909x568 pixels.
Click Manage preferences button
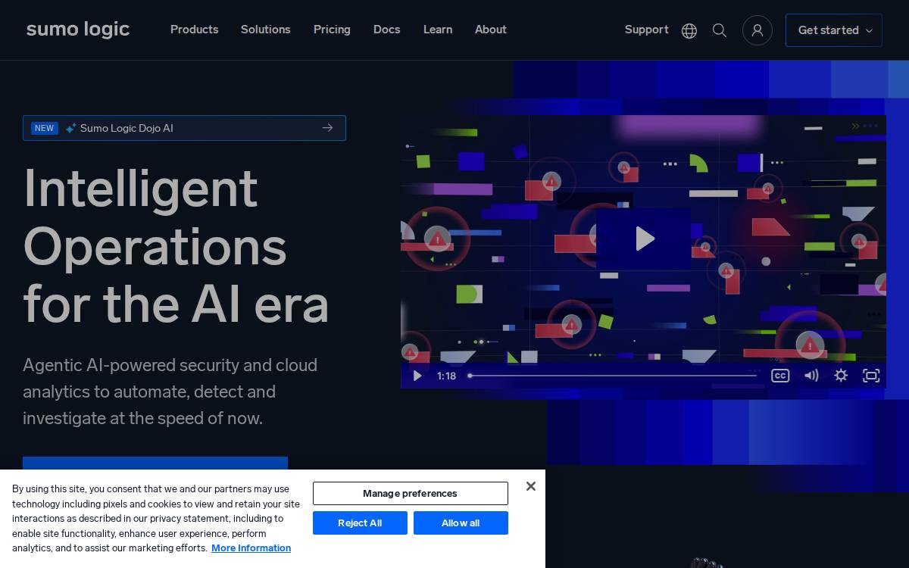coord(410,493)
